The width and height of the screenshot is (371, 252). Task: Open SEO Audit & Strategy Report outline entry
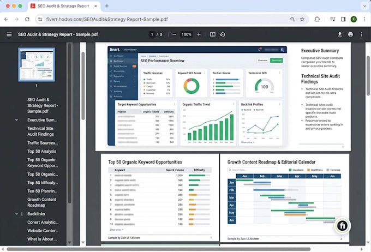coord(43,105)
